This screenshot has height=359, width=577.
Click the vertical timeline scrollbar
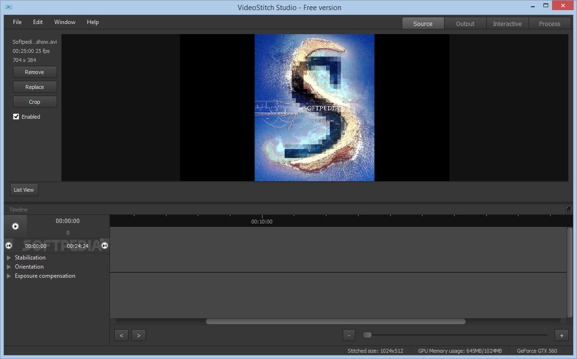pyautogui.click(x=570, y=272)
